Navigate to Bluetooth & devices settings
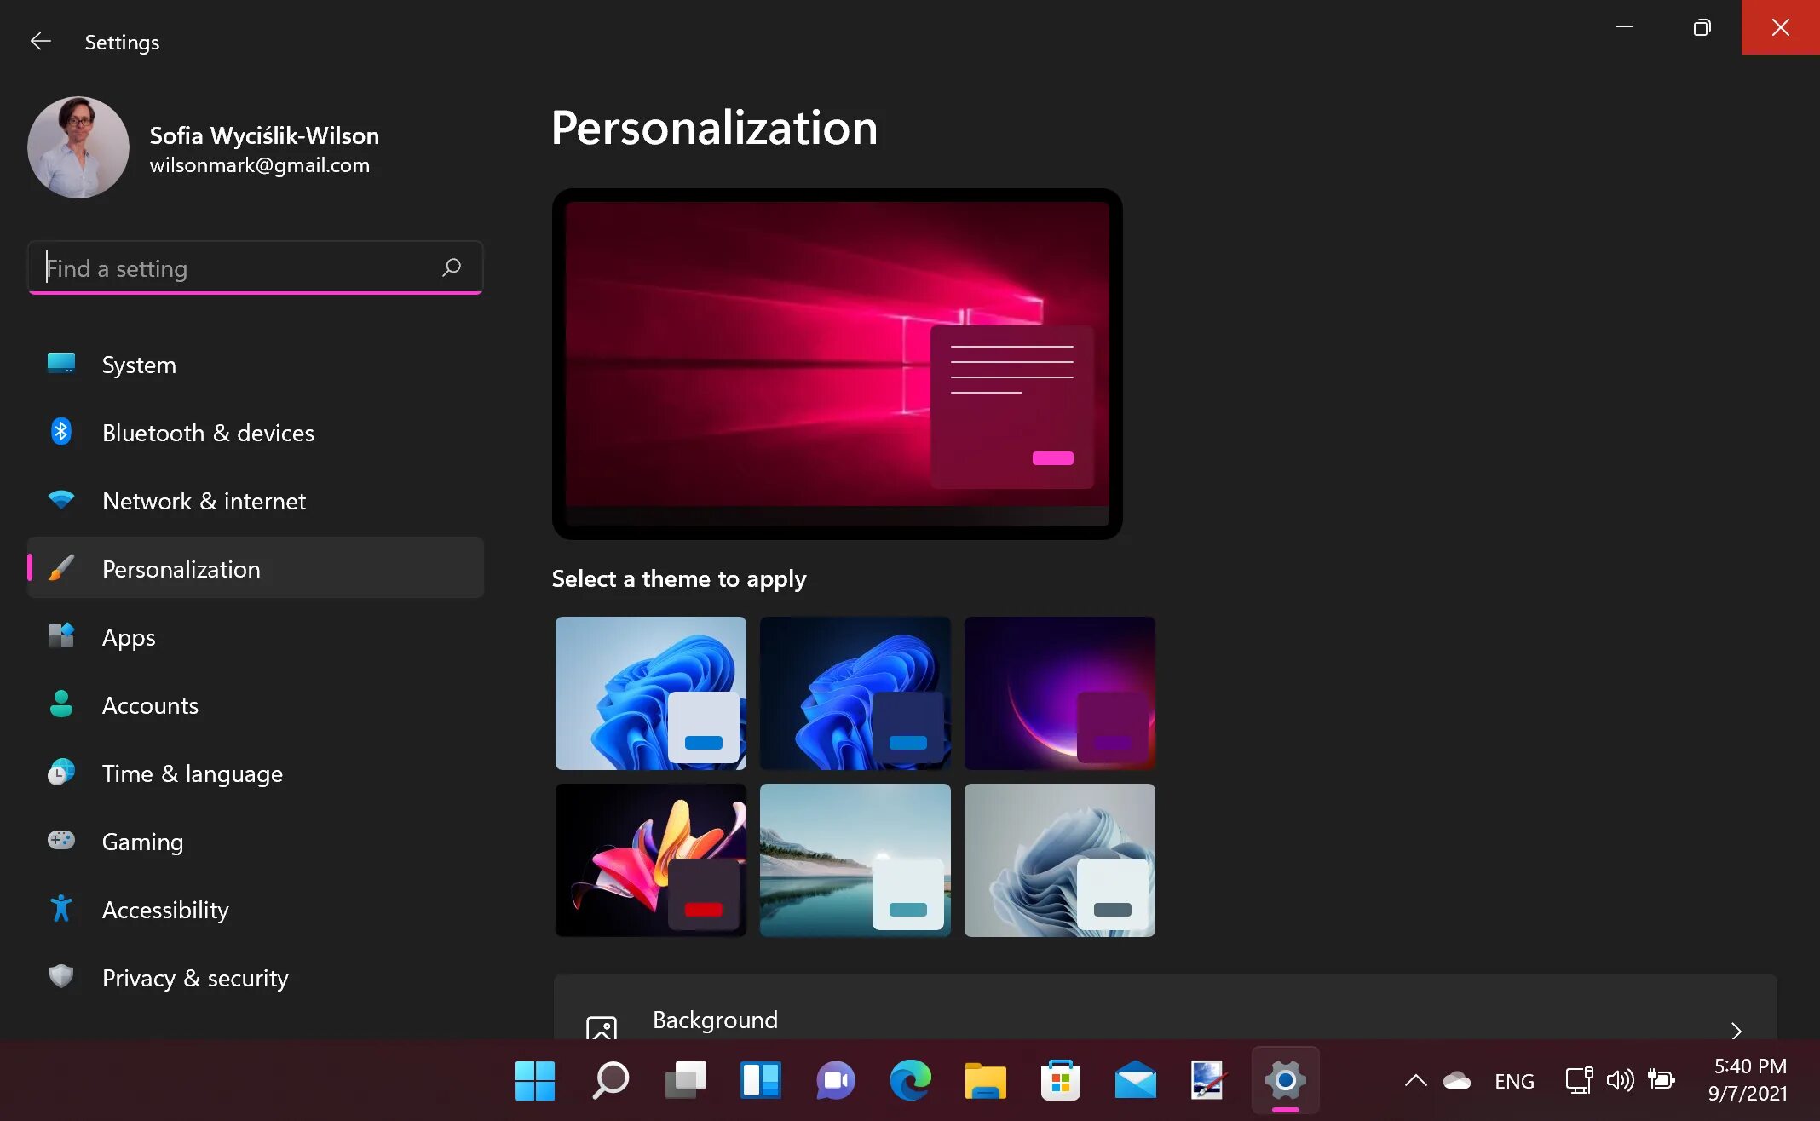The image size is (1820, 1121). point(208,433)
